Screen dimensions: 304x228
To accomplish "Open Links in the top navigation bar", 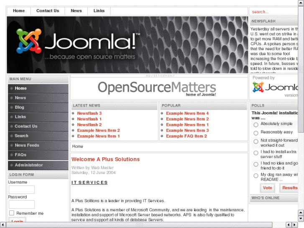I will (x=99, y=11).
